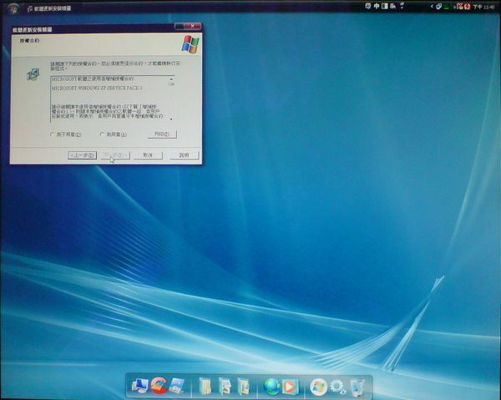Click the 中 input language indicator
The image size is (501, 400).
(377, 6)
